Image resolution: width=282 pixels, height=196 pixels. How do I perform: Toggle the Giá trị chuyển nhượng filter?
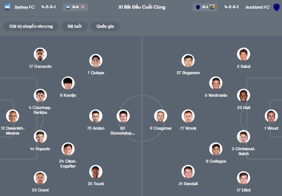31,26
